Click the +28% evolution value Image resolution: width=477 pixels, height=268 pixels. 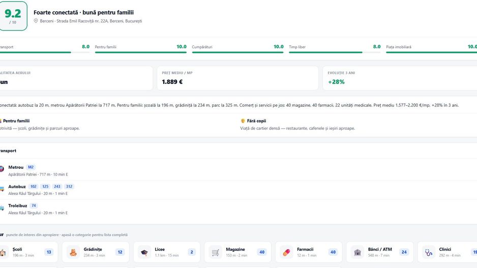pos(336,82)
